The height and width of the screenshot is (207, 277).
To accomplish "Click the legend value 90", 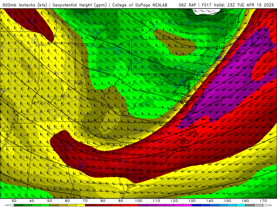I will coord(121,201).
